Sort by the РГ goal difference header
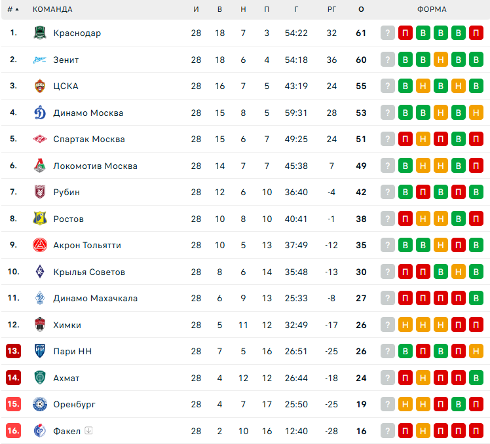The width and height of the screenshot is (490, 444). click(331, 9)
